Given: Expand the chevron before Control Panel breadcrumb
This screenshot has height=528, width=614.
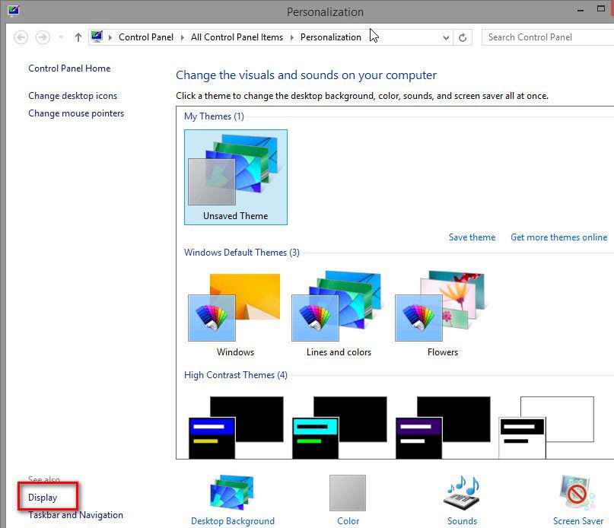Looking at the screenshot, I should tap(110, 37).
